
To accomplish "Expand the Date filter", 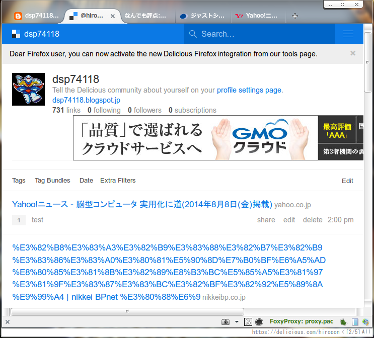I will pos(87,181).
